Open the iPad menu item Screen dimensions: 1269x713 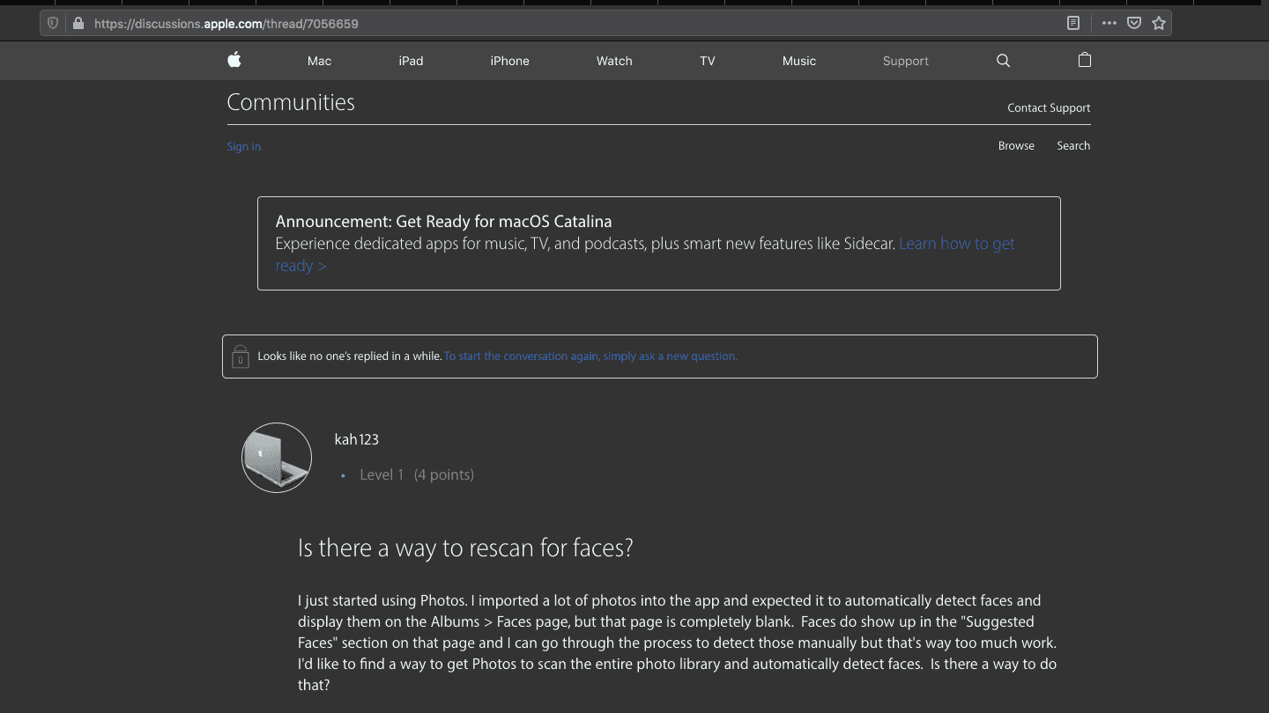411,61
